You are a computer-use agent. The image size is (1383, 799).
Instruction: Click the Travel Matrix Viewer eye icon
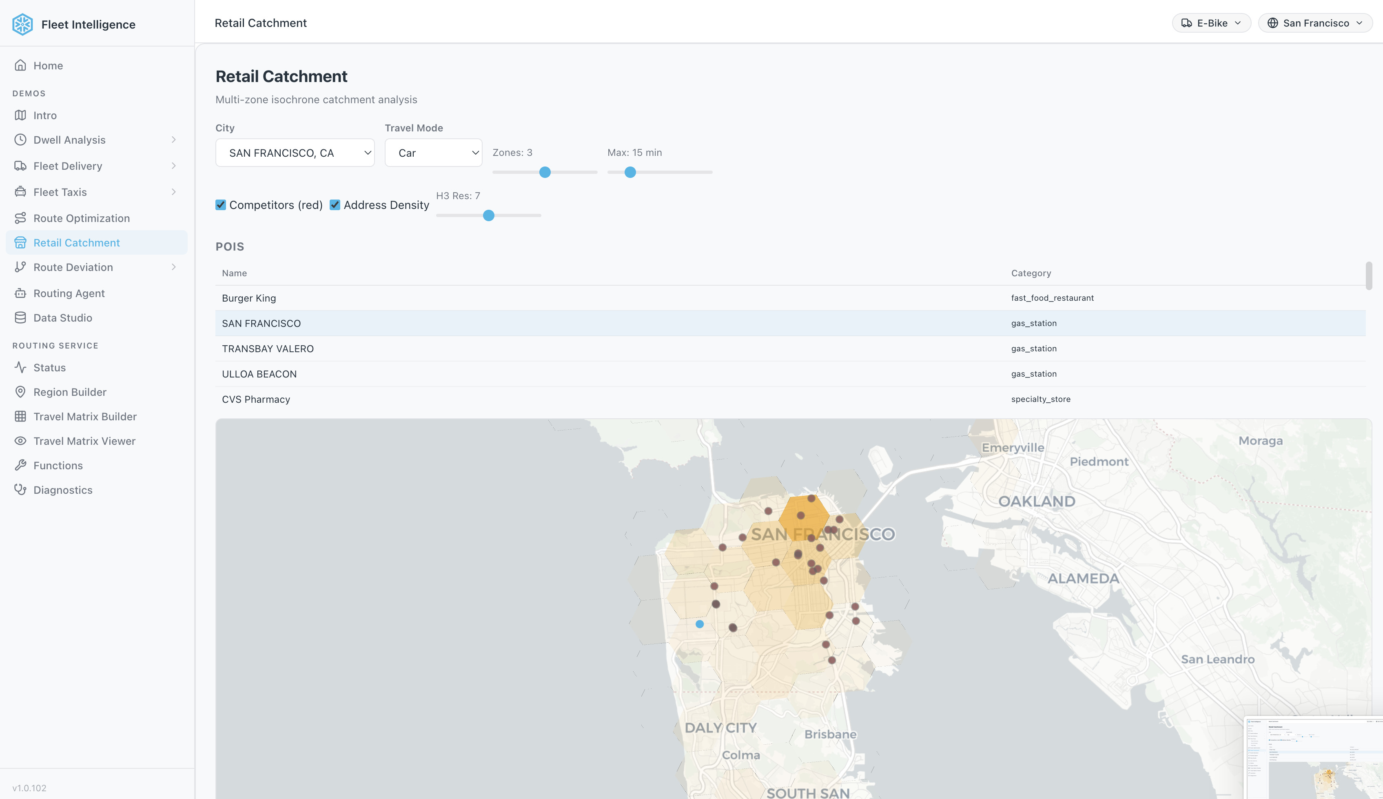(x=20, y=441)
